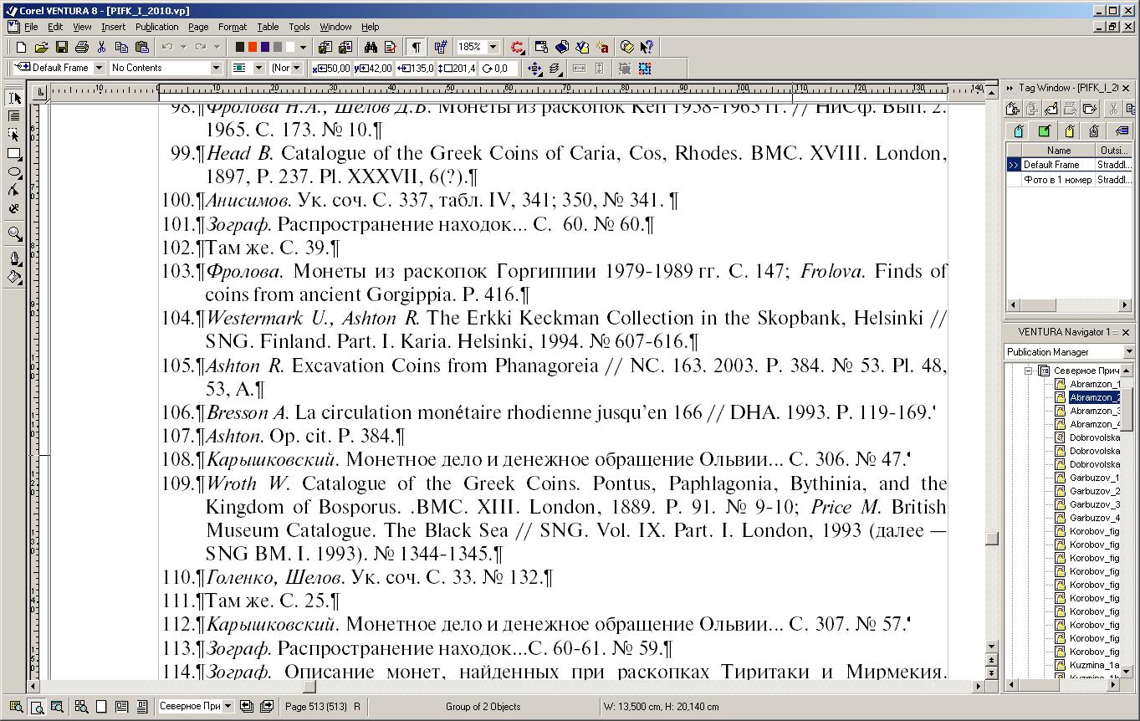Close the VENTURA Navigator panel
Viewport: 1140px width, 721px height.
tap(1126, 332)
